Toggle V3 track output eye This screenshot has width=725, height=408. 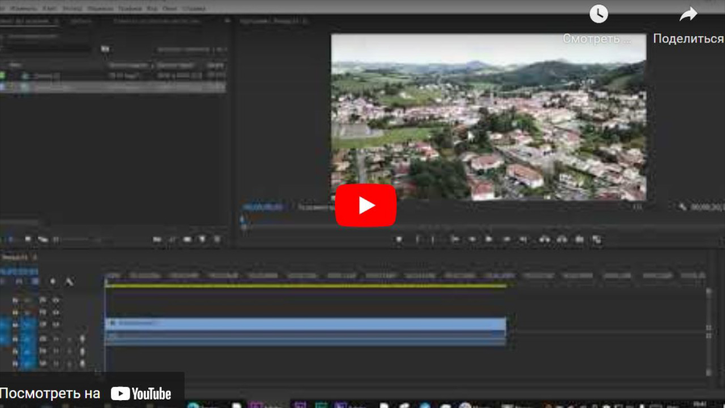click(x=56, y=300)
